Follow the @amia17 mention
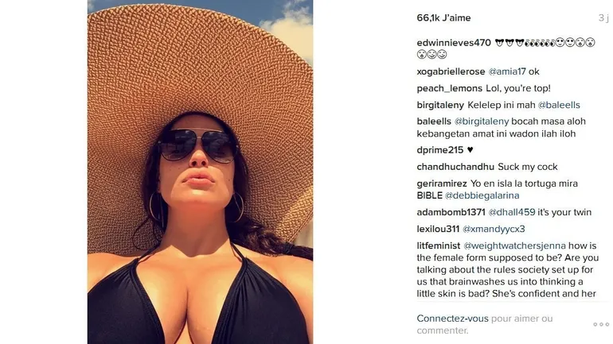This screenshot has height=344, width=613. tap(507, 72)
